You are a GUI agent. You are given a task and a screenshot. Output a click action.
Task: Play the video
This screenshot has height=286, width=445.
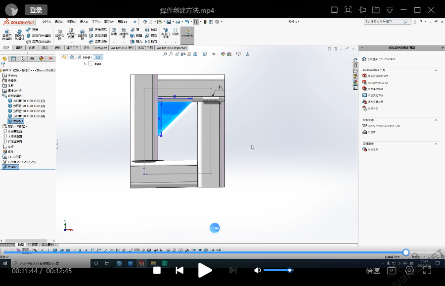(205, 270)
